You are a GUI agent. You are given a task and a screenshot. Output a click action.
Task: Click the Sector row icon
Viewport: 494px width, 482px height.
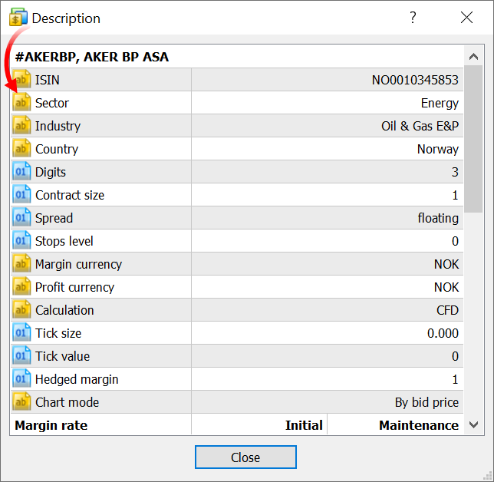click(x=21, y=103)
